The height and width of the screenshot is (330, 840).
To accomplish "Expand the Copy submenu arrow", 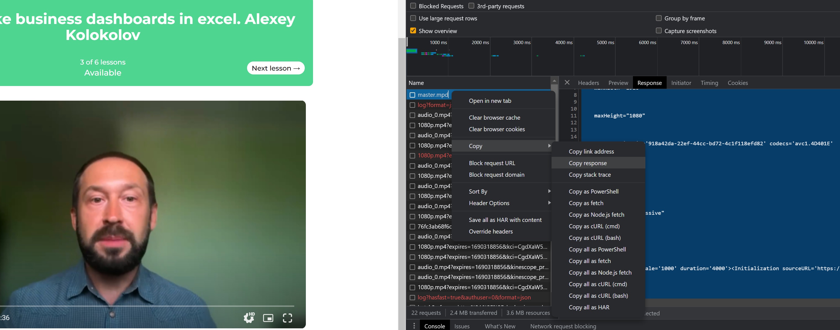I will point(549,146).
